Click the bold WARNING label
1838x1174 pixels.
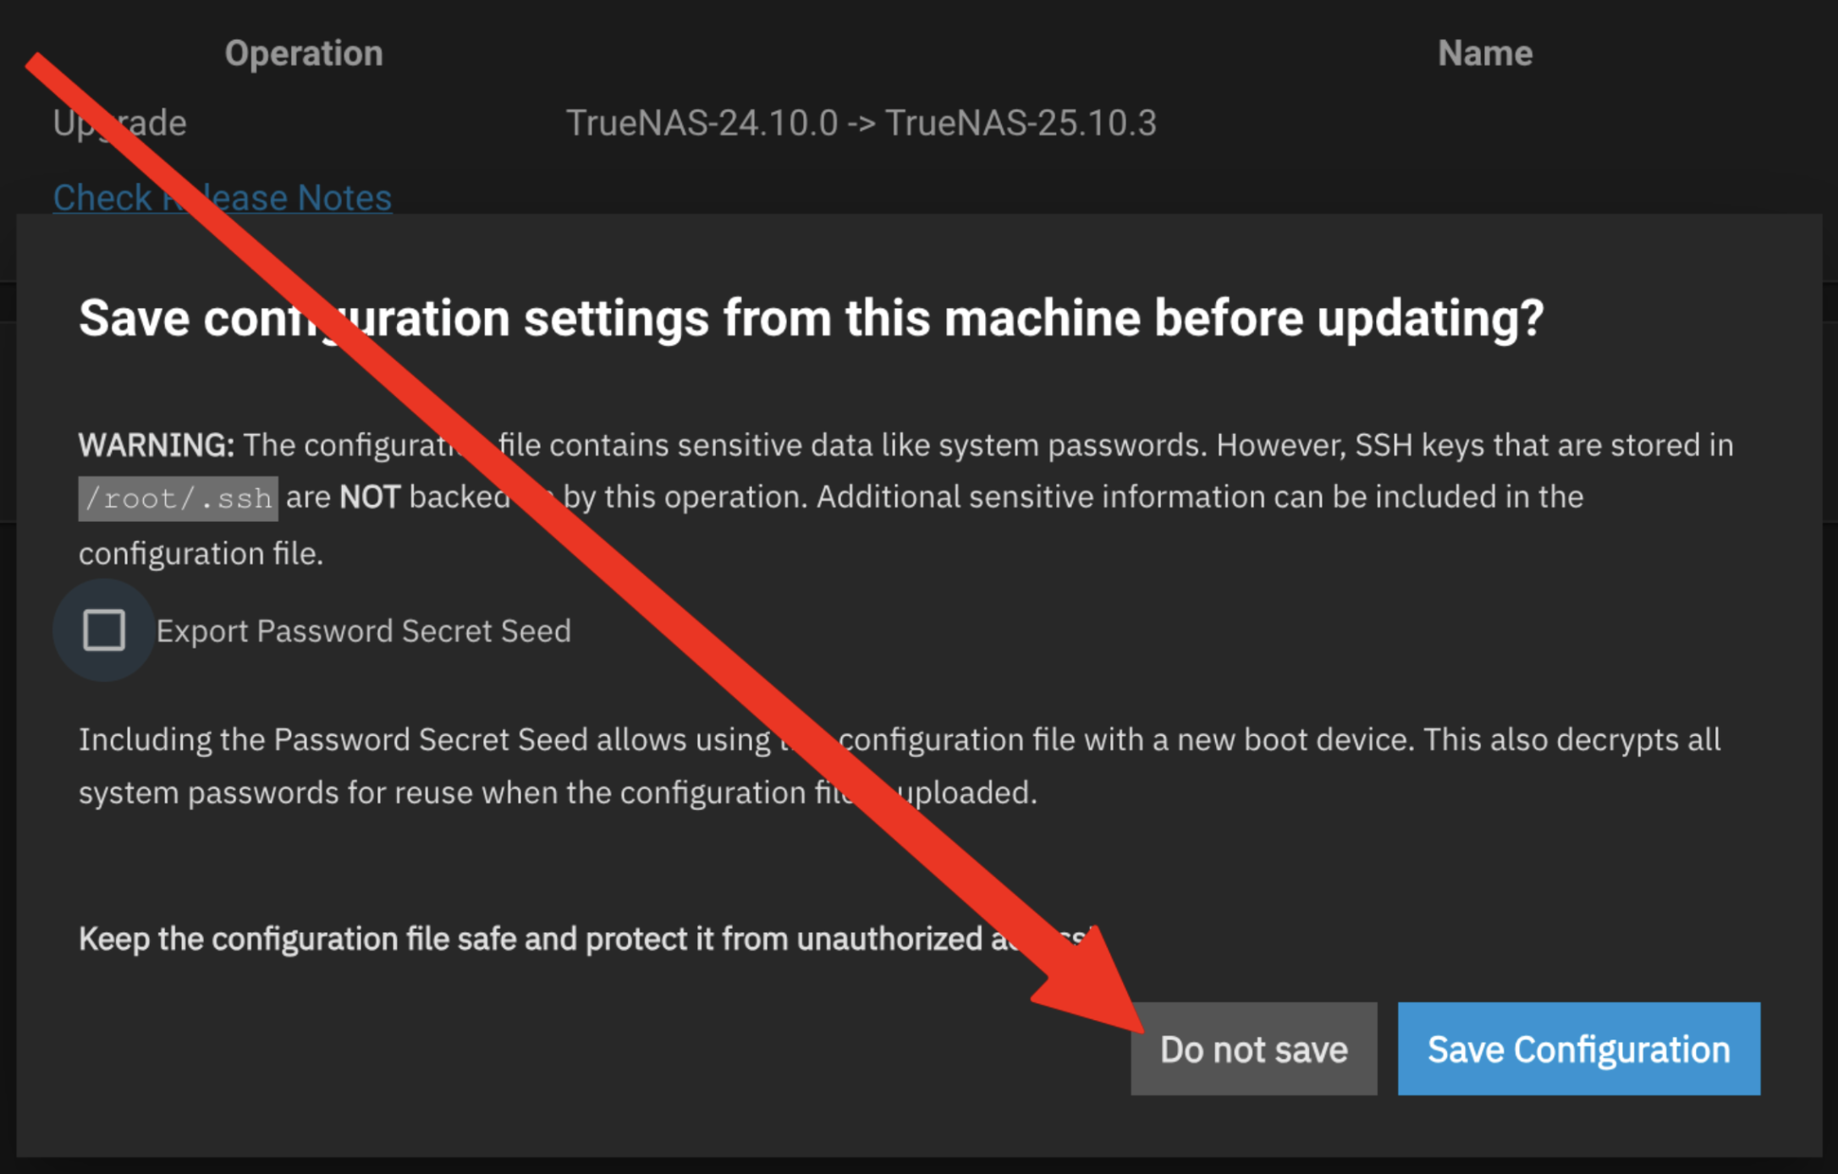point(156,445)
